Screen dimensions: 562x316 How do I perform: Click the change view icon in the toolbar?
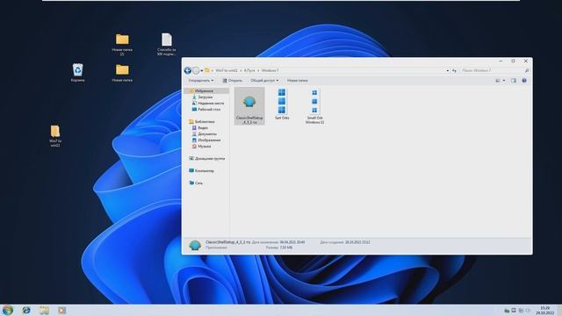pyautogui.click(x=498, y=81)
